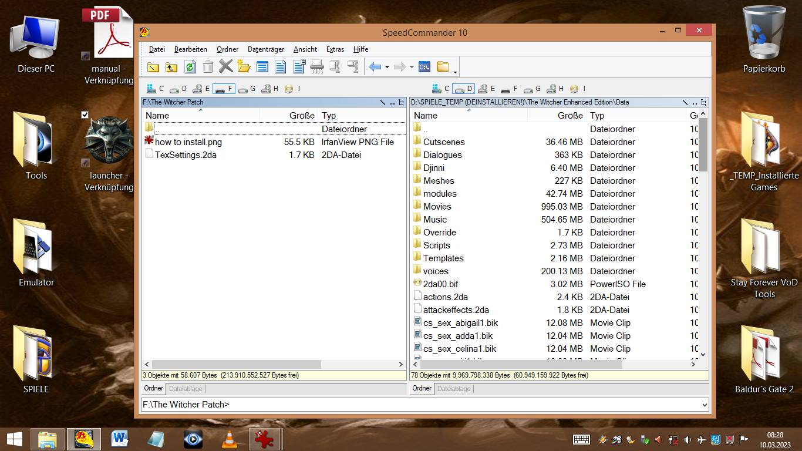802x451 pixels.
Task: Click the '..' parent button in left path bar
Action: [392, 102]
